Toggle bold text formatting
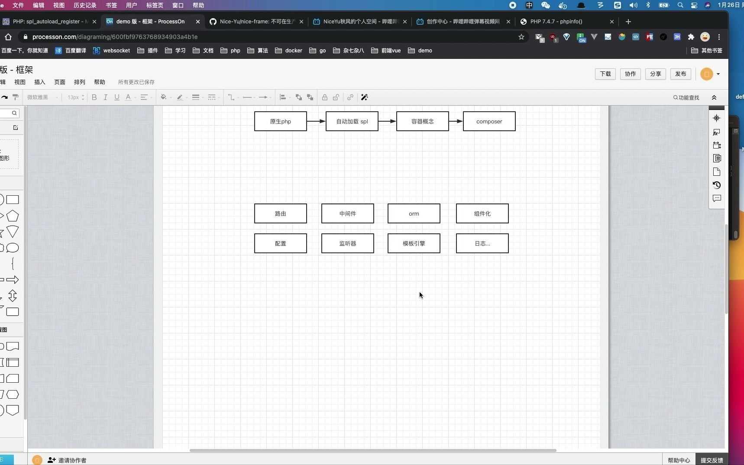 94,97
